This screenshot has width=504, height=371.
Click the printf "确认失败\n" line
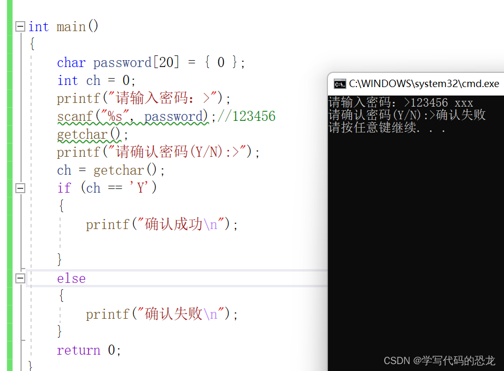(161, 313)
